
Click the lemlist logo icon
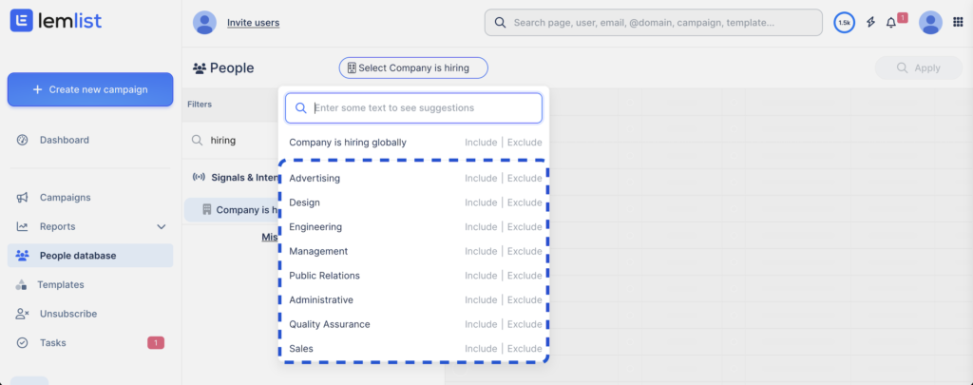tap(22, 21)
